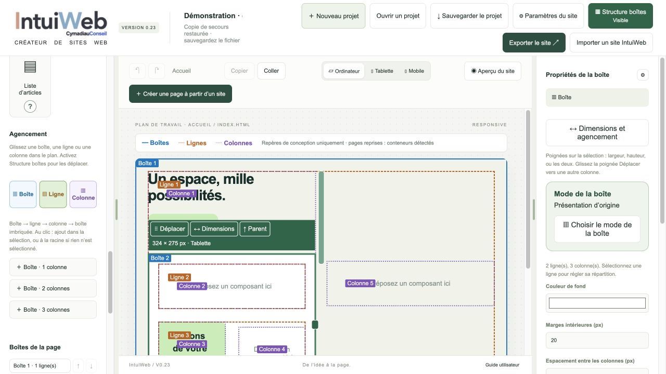
Task: Click the dark green resize handle on Boîte 2
Action: point(315,325)
